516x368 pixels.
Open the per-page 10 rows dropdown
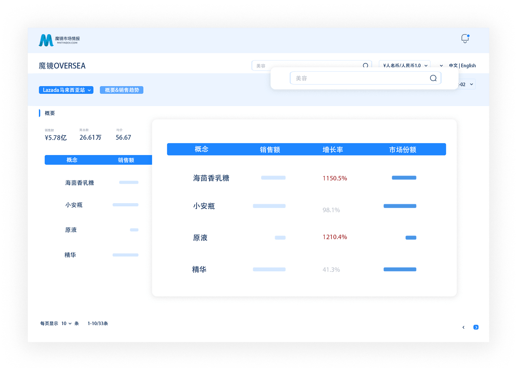66,323
